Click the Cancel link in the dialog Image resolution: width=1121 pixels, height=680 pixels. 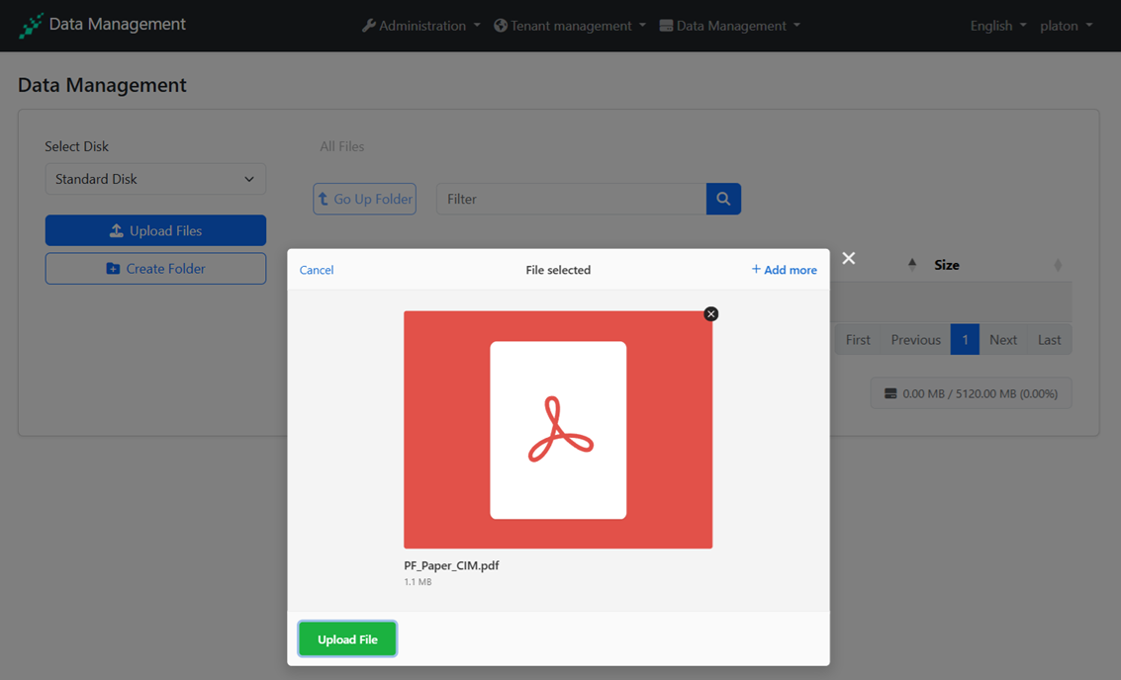[317, 270]
